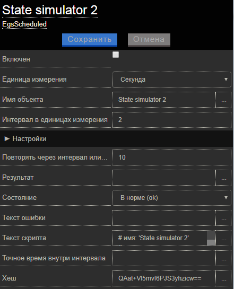Click the Сохранить button
This screenshot has height=289, width=234.
click(90, 40)
